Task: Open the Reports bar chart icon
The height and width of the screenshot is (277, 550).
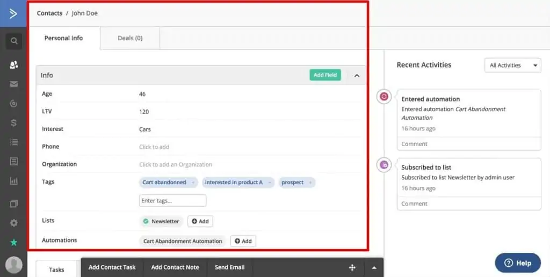Action: 13,181
